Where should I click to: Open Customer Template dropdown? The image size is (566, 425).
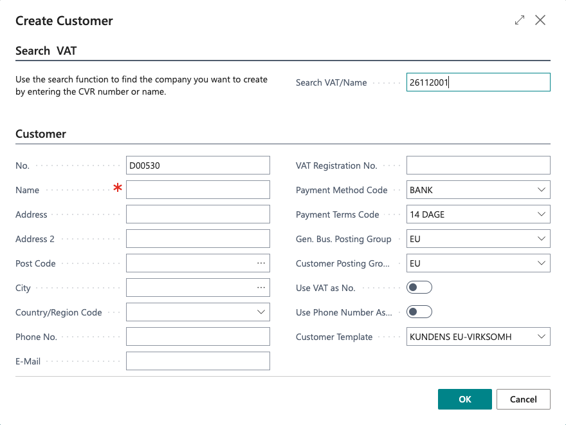540,337
